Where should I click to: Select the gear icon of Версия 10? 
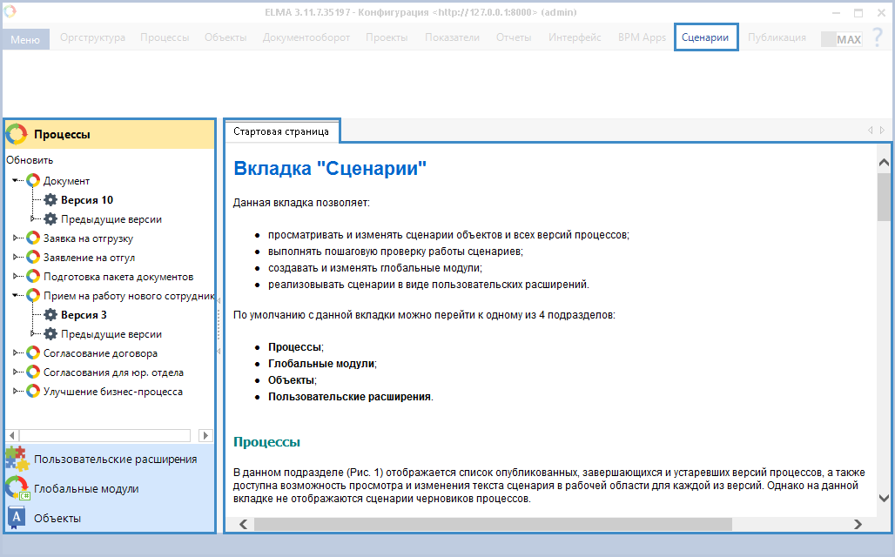click(x=50, y=200)
